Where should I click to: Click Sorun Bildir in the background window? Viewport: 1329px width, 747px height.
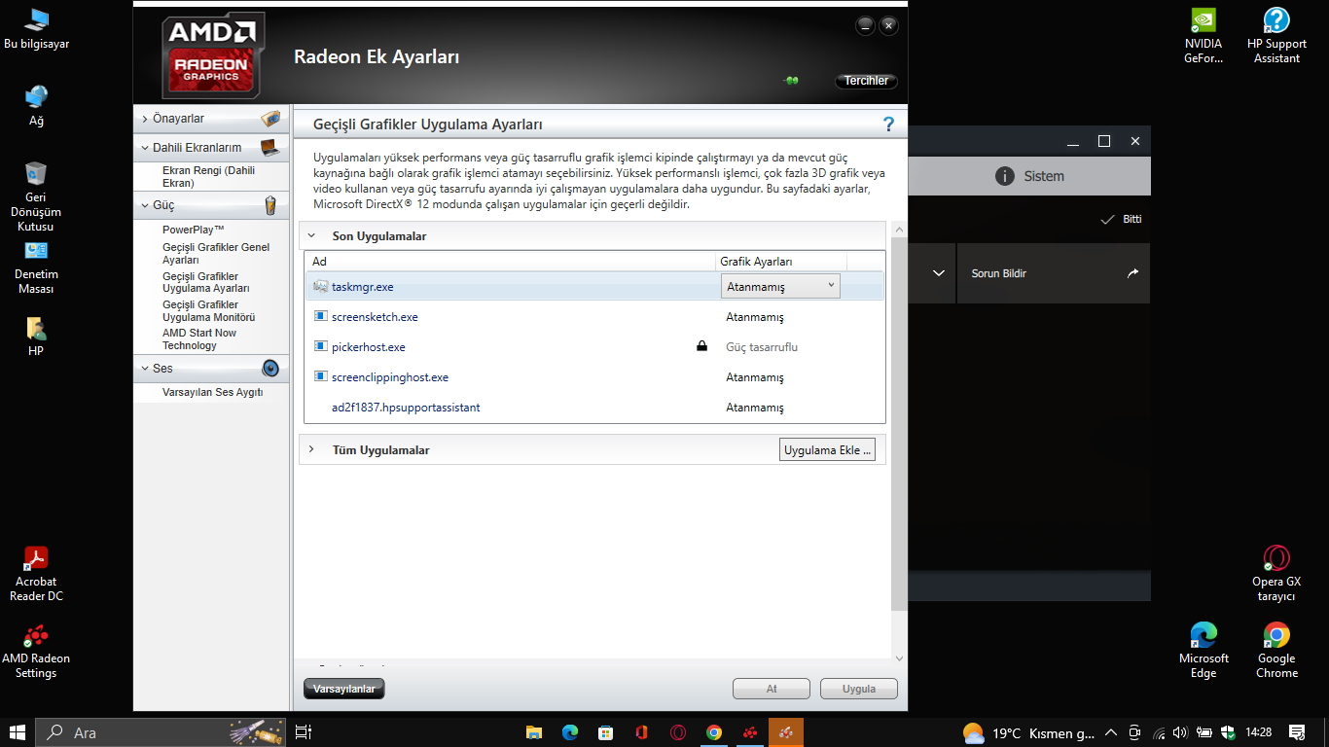click(x=999, y=273)
